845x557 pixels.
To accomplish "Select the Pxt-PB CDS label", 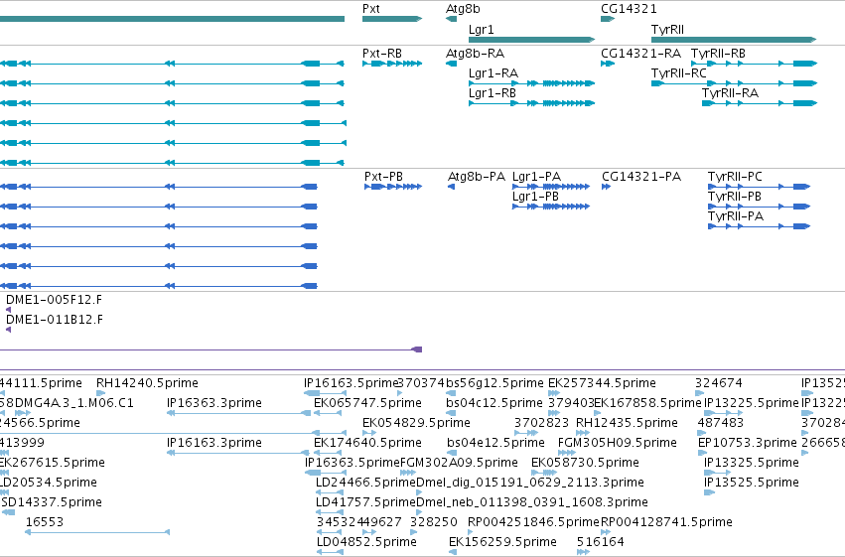I will click(x=383, y=177).
